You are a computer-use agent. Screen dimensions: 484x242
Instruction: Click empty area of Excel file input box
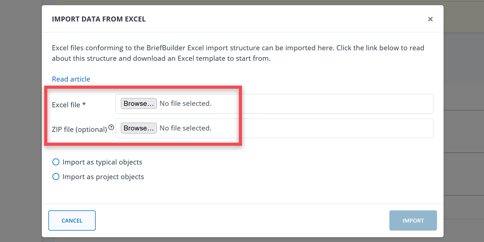333,104
